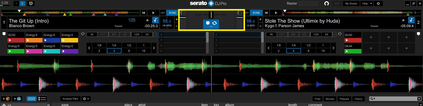Change deck 2 loop slot with stepper arrows
The width and height of the screenshot is (423, 106).
click(334, 34)
